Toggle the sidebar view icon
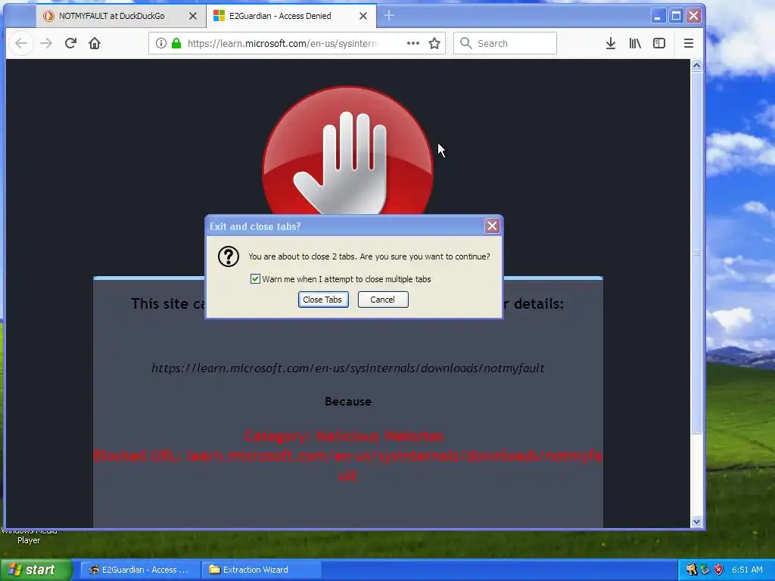775x581 pixels. tap(659, 43)
